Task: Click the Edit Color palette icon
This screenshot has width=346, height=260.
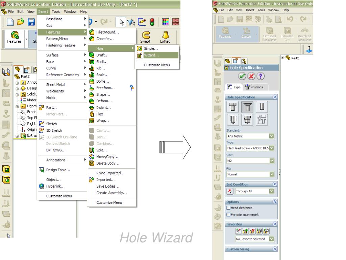Action: [x=166, y=22]
